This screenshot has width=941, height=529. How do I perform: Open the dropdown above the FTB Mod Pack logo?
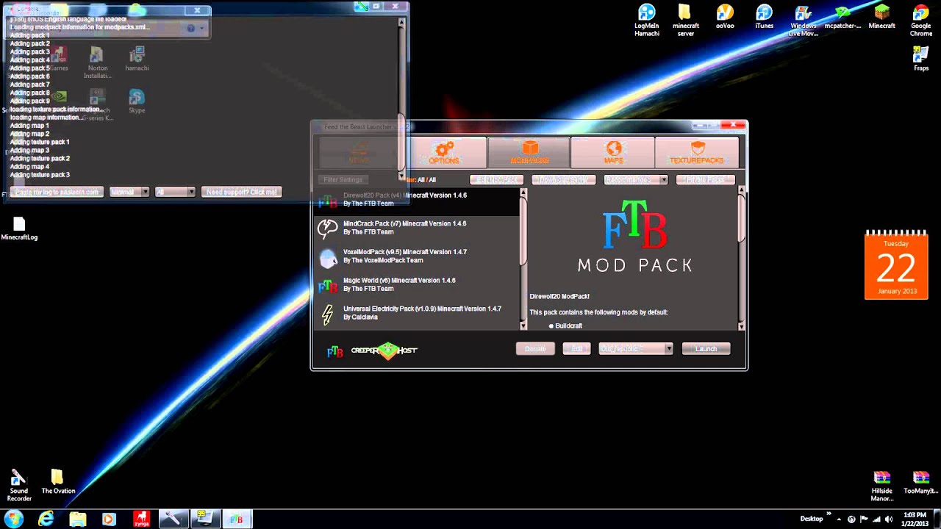(636, 179)
